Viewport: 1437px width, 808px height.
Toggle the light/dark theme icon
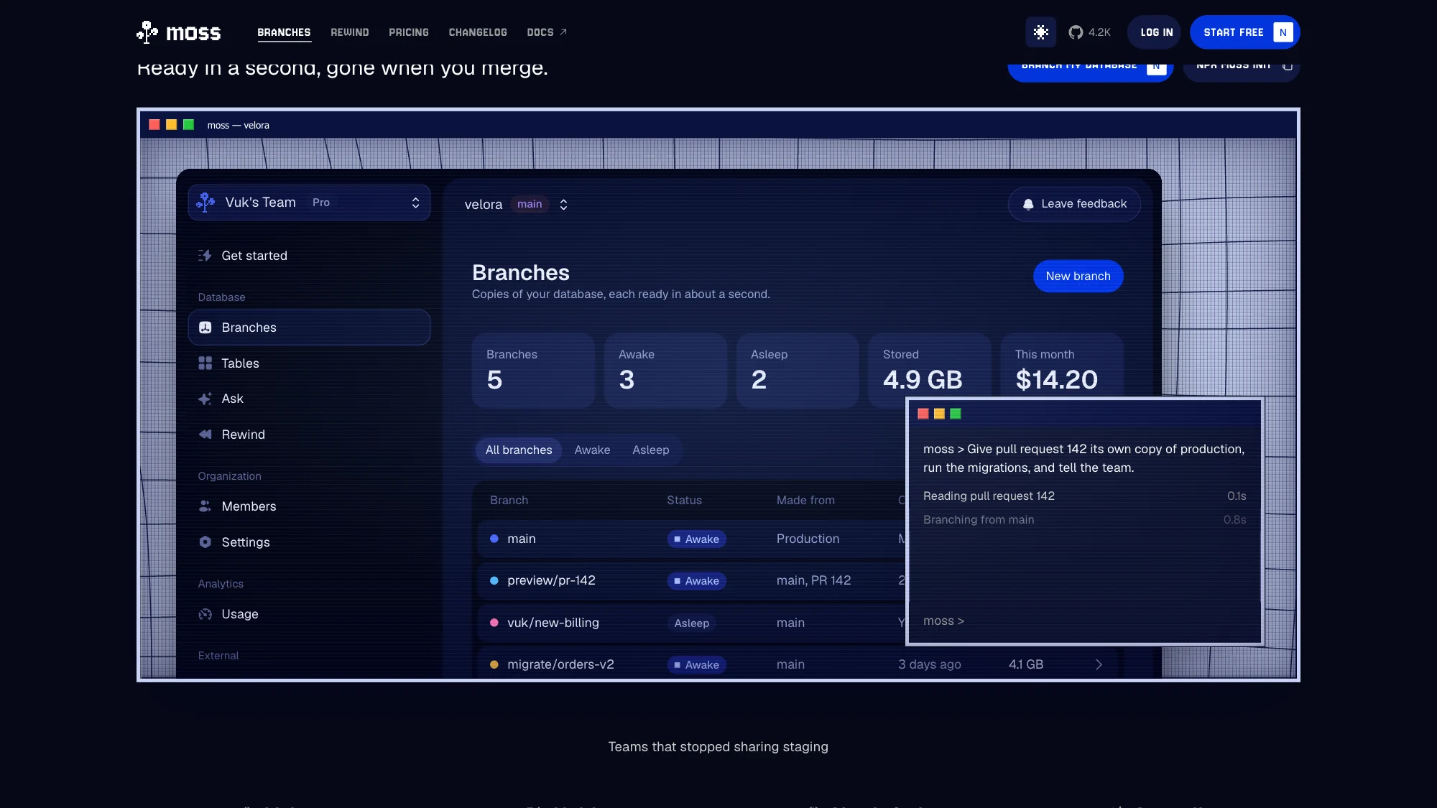1040,32
